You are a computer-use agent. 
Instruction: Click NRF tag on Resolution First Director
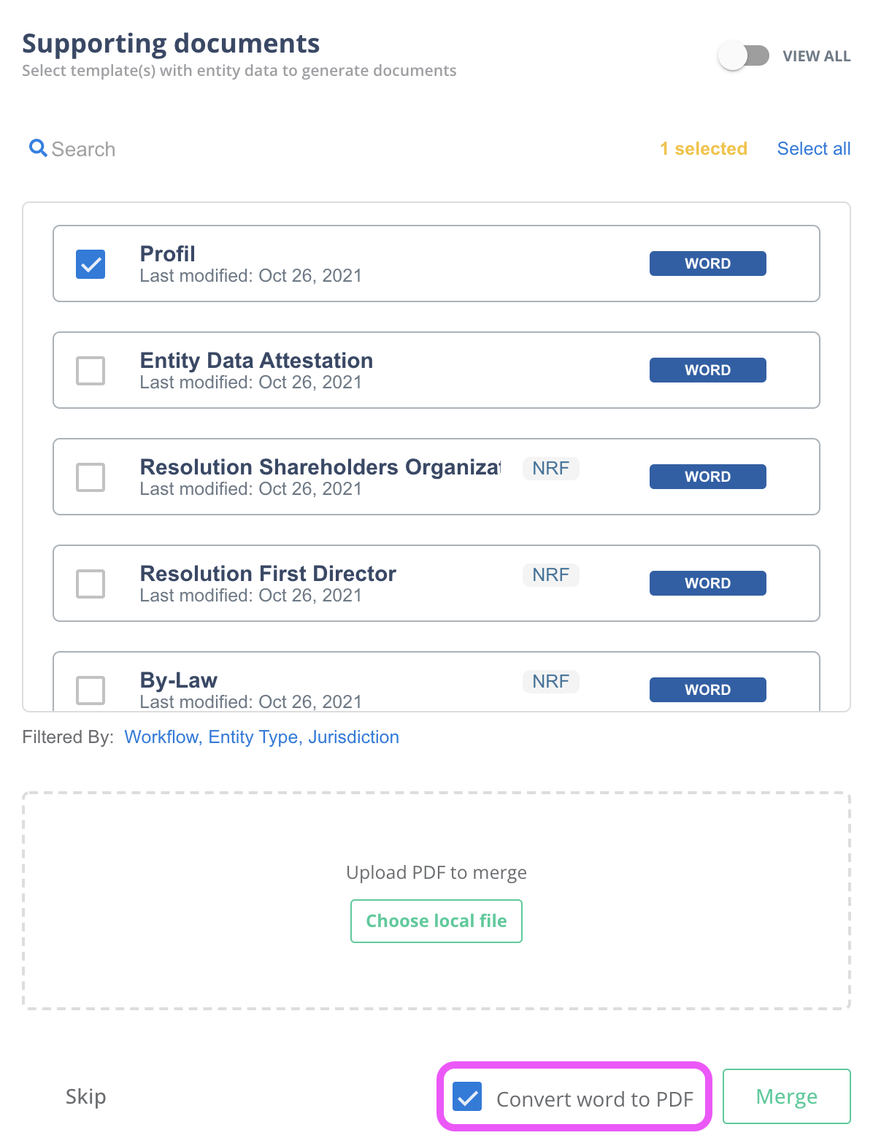550,575
